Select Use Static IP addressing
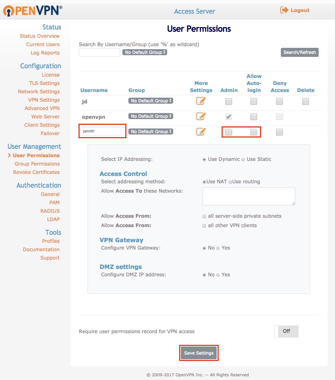Screen dimensions: 335x380 243,160
